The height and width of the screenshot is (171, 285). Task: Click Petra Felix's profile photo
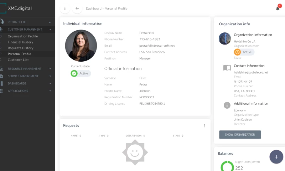[x=81, y=46]
